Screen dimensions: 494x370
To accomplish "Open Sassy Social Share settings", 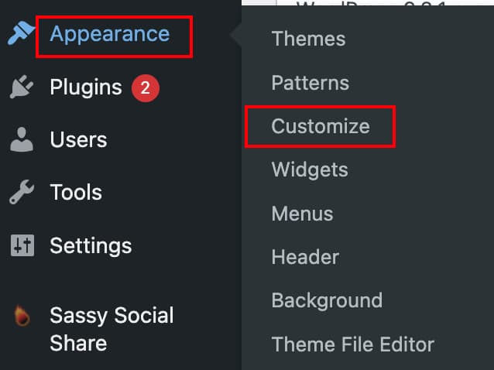I will coord(111,329).
